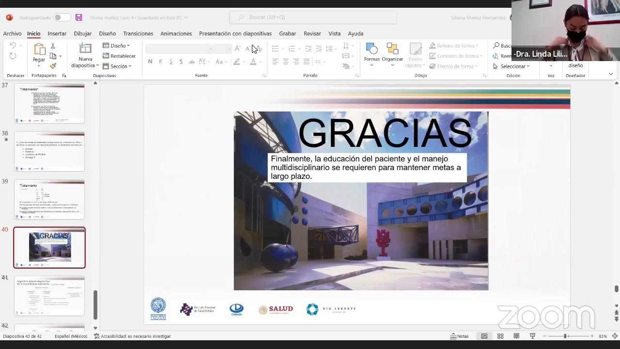
Task: Click the Formas shapes icon
Action: point(372,48)
